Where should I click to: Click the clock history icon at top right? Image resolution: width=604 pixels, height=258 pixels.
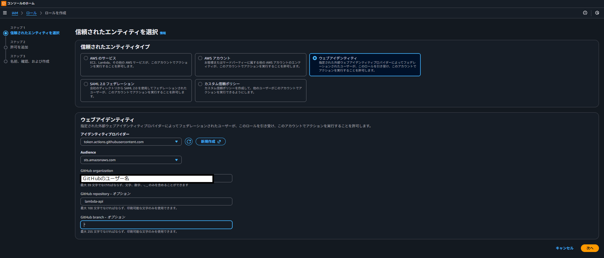(x=597, y=13)
